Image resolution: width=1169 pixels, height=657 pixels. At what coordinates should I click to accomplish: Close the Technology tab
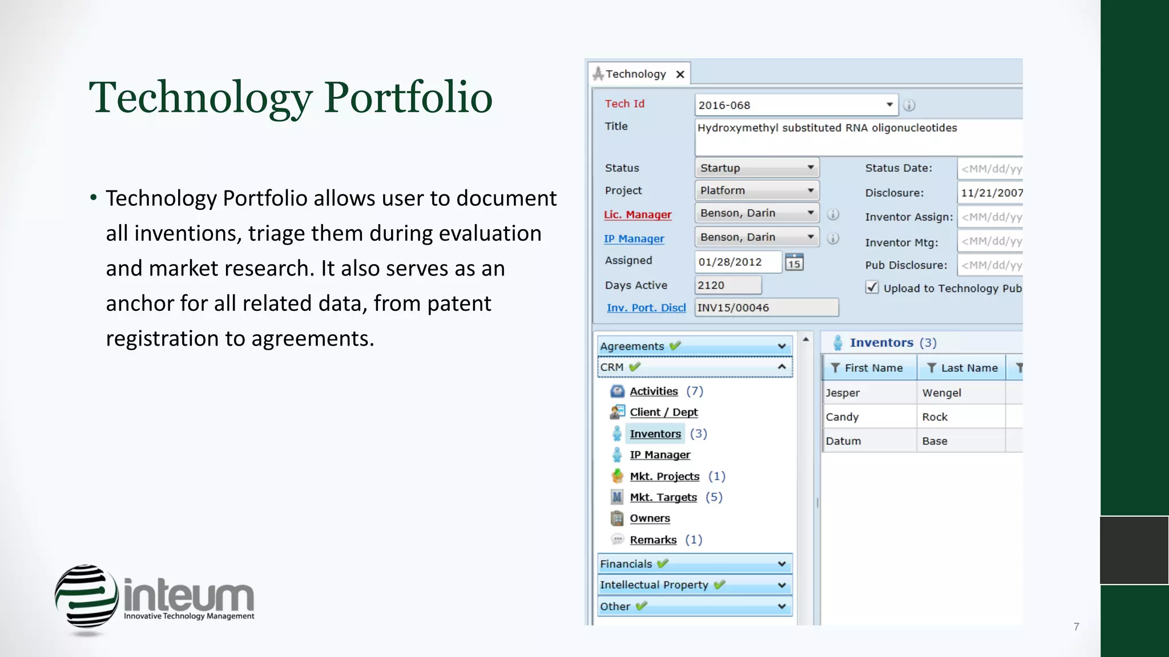tap(680, 74)
